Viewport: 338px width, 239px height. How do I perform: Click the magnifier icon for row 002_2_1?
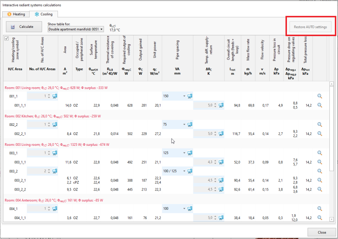point(320,133)
